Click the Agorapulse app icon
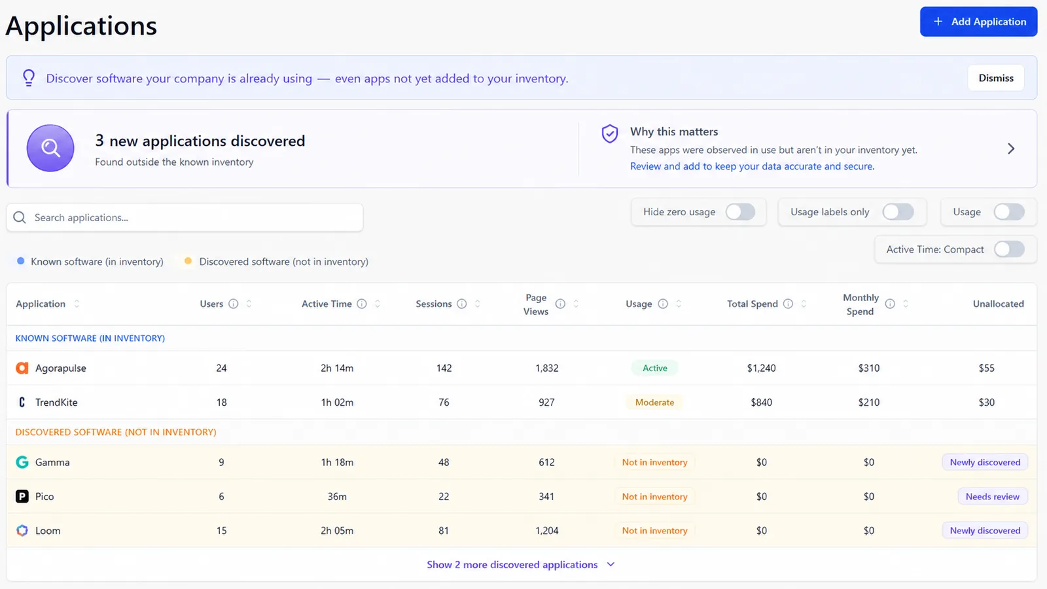This screenshot has width=1047, height=589. coord(22,368)
